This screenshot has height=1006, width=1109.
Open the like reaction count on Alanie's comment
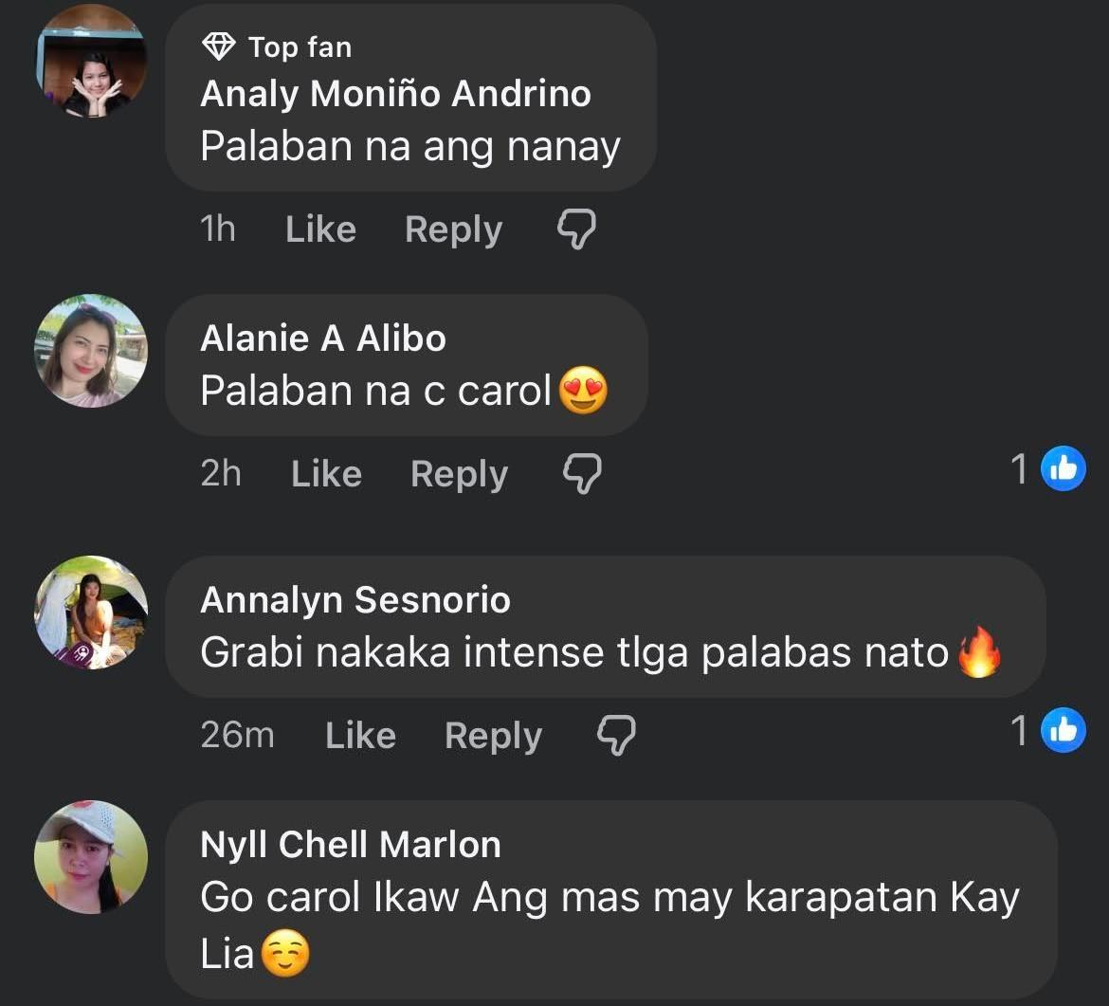click(1047, 468)
